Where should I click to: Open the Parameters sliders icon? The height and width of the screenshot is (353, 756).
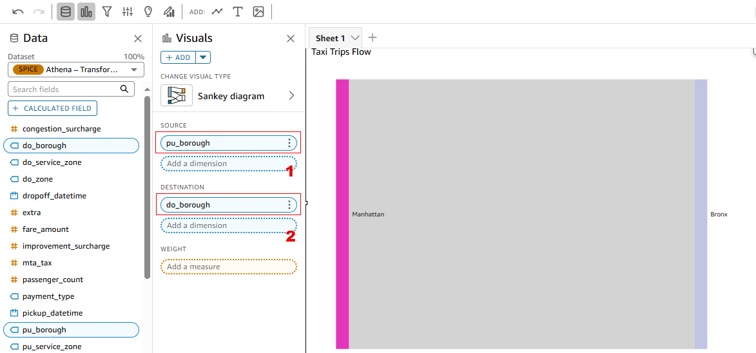(x=128, y=12)
